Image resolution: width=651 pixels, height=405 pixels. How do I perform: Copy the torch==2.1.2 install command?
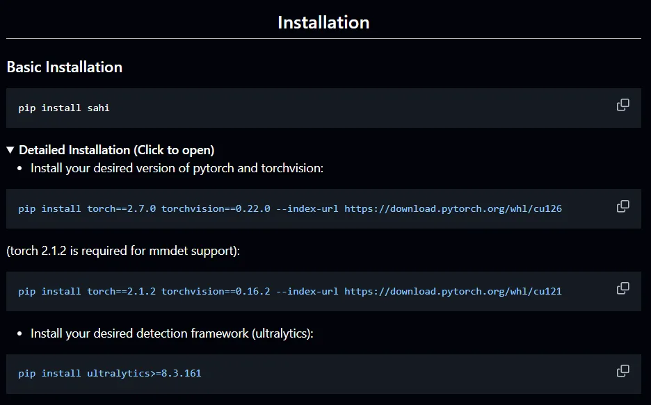[x=622, y=288]
